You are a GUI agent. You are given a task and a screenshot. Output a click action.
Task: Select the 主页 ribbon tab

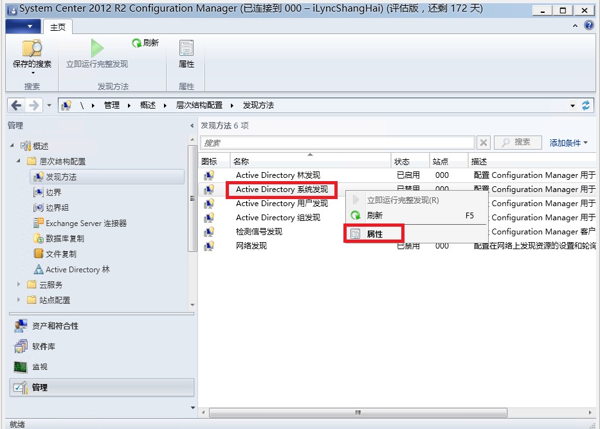click(x=58, y=27)
